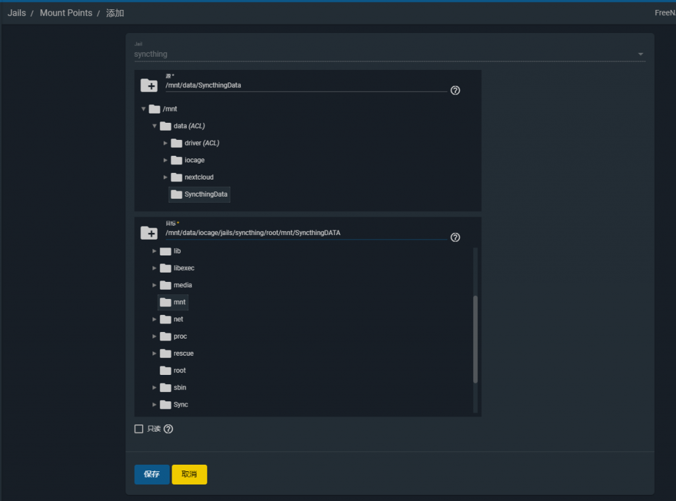Viewport: 676px width, 501px height.
Task: Expand the iocage folder in source tree
Action: (166, 160)
